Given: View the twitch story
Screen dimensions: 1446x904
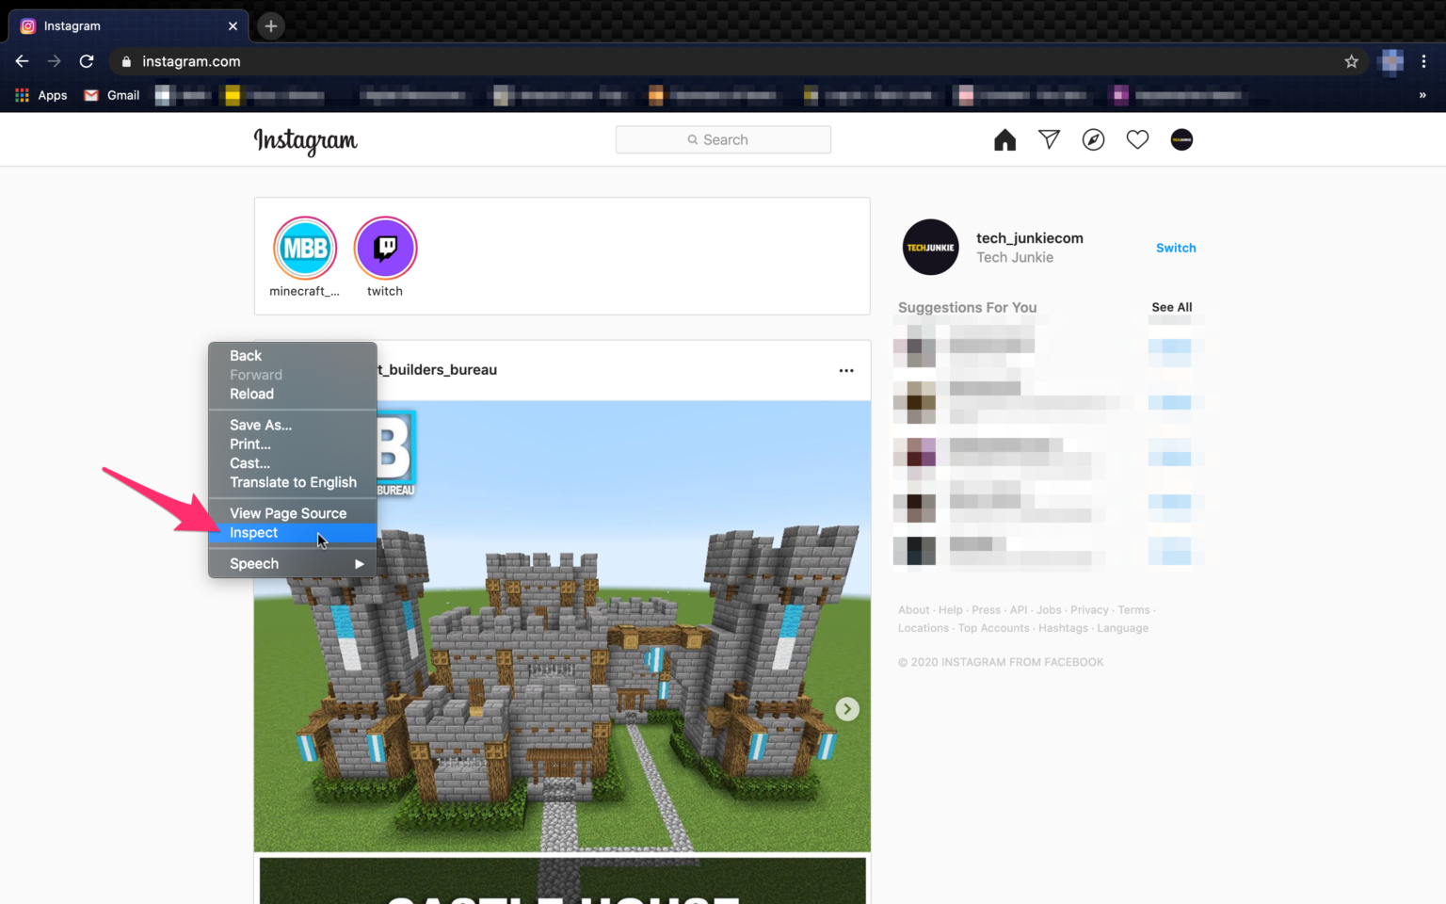Looking at the screenshot, I should (385, 249).
